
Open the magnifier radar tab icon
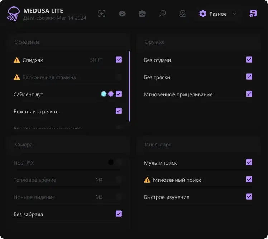[x=163, y=14]
